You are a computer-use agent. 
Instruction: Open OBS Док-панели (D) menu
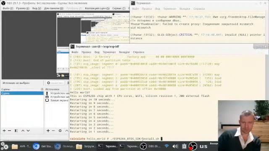[54, 8]
